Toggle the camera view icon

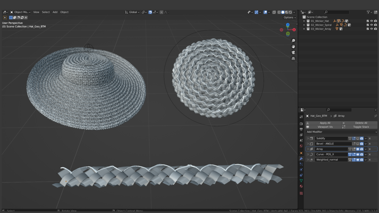click(293, 52)
